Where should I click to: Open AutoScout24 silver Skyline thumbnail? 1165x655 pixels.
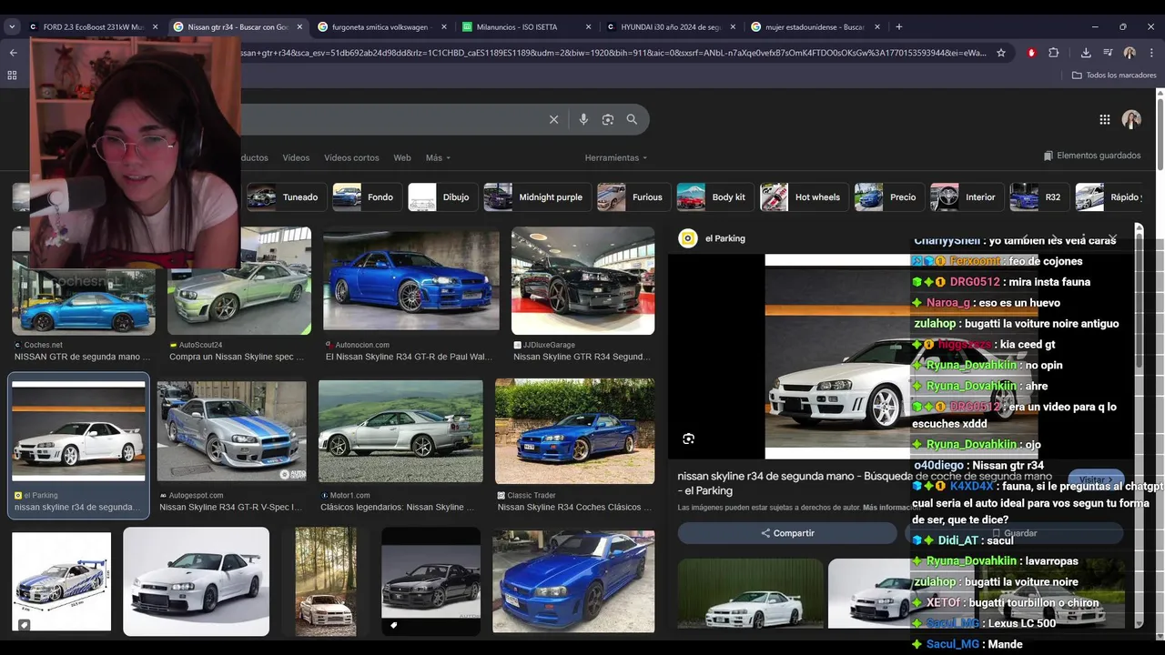(x=239, y=281)
